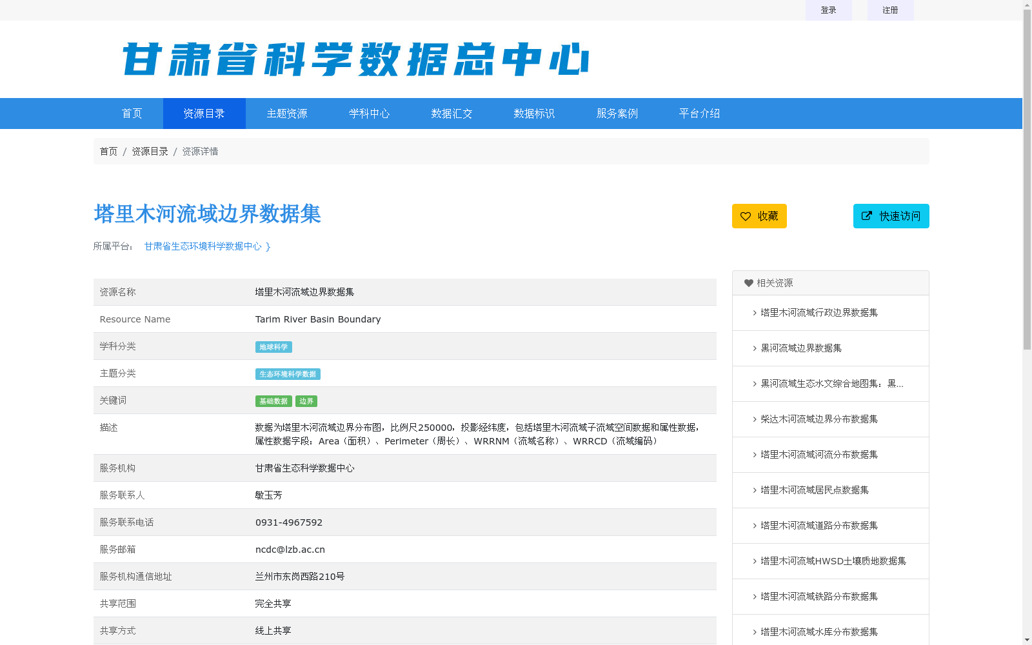The image size is (1032, 645).
Task: Click chevron beside 塔里木河流域居民点数据集
Action: [x=755, y=490]
